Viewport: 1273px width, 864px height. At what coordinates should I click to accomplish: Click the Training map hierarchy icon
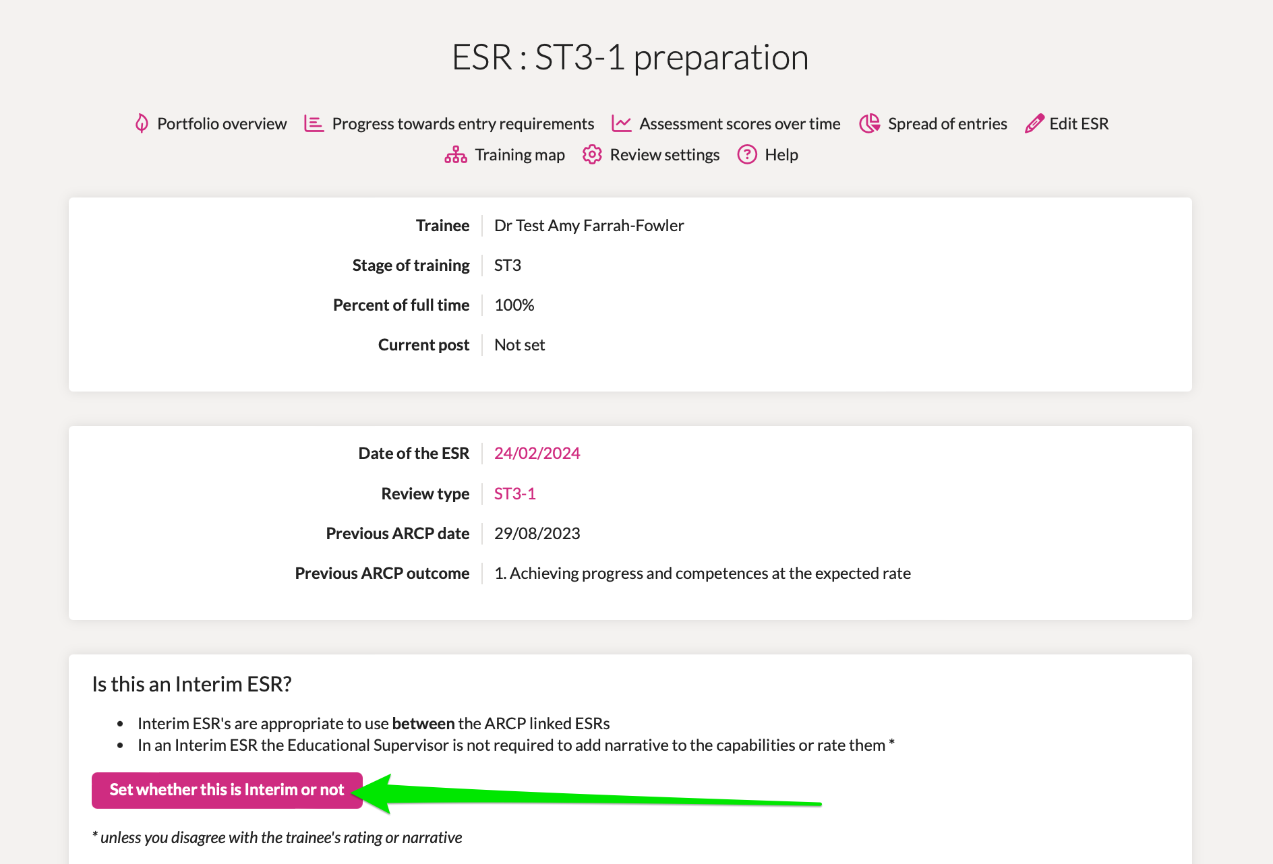[x=456, y=155]
